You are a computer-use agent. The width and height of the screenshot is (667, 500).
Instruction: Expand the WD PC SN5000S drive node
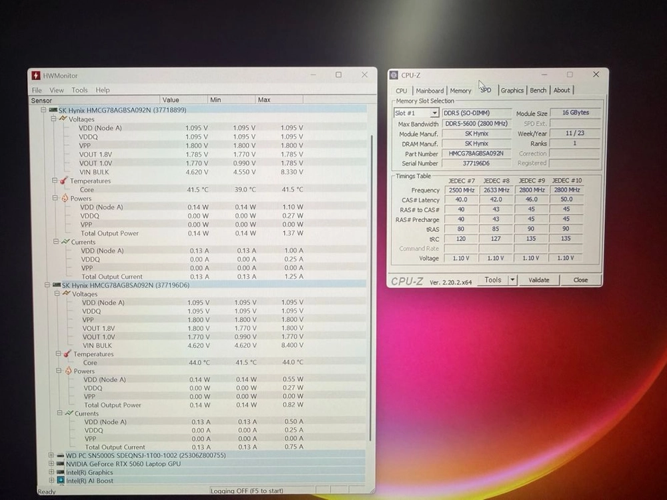point(51,455)
